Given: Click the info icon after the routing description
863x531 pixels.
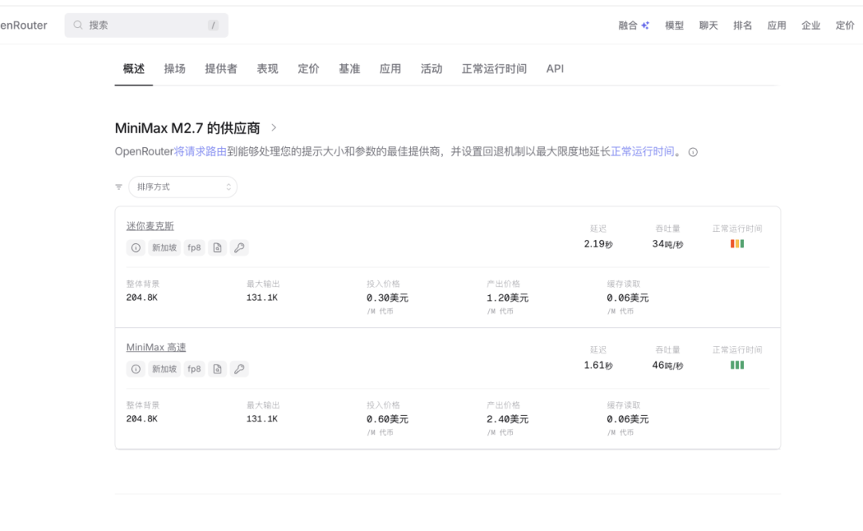Looking at the screenshot, I should (x=693, y=152).
